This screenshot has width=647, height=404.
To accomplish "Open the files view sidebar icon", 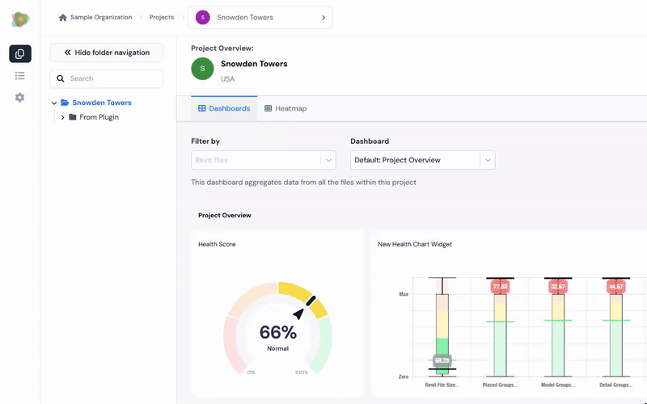I will point(19,53).
